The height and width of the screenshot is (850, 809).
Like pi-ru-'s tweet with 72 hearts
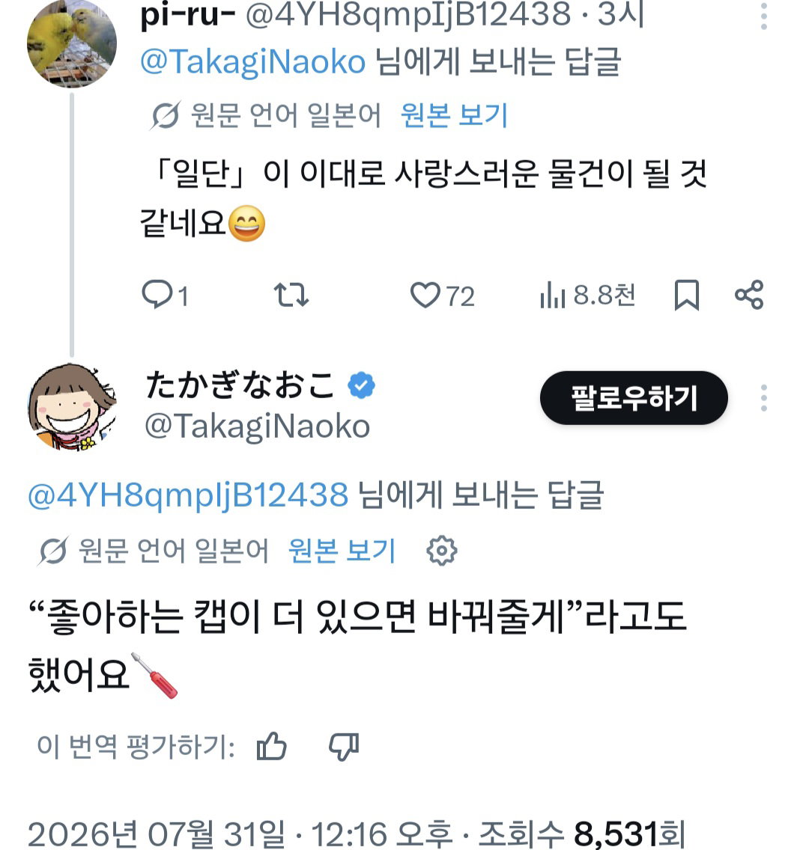tap(425, 296)
